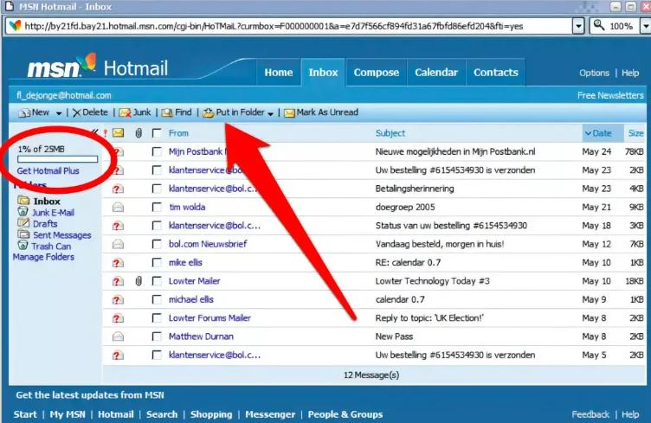This screenshot has width=651, height=423.
Task: Open the Contacts tab
Action: click(496, 72)
